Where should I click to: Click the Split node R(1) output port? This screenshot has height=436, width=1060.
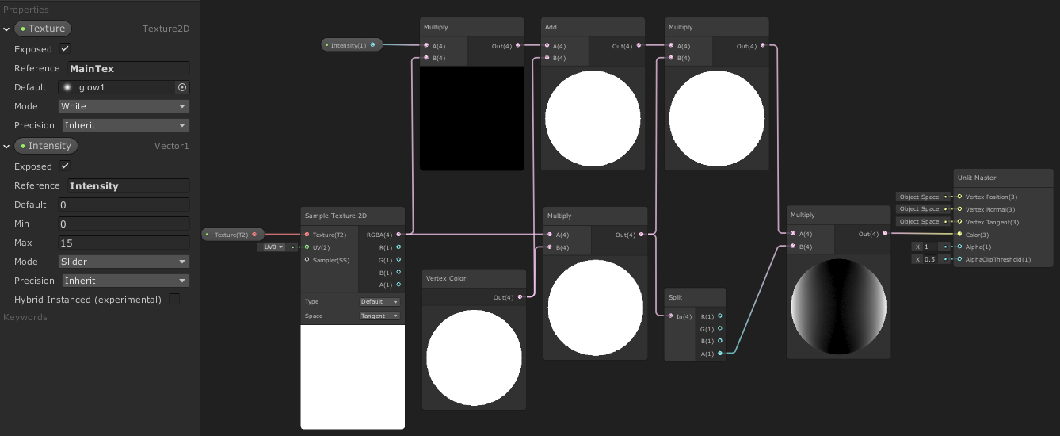[x=719, y=316]
